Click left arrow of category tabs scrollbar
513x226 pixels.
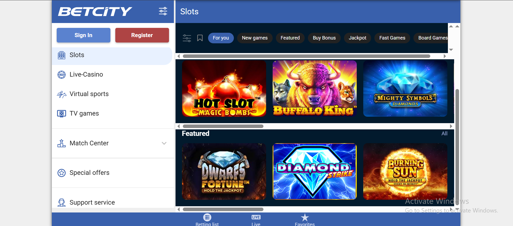(179, 56)
